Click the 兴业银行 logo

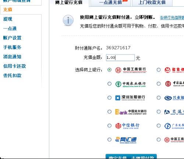pos(174,98)
